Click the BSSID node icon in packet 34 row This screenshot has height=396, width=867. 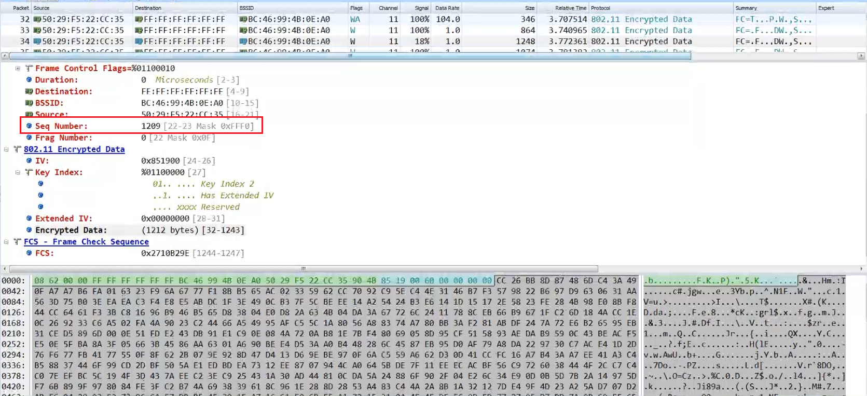243,42
